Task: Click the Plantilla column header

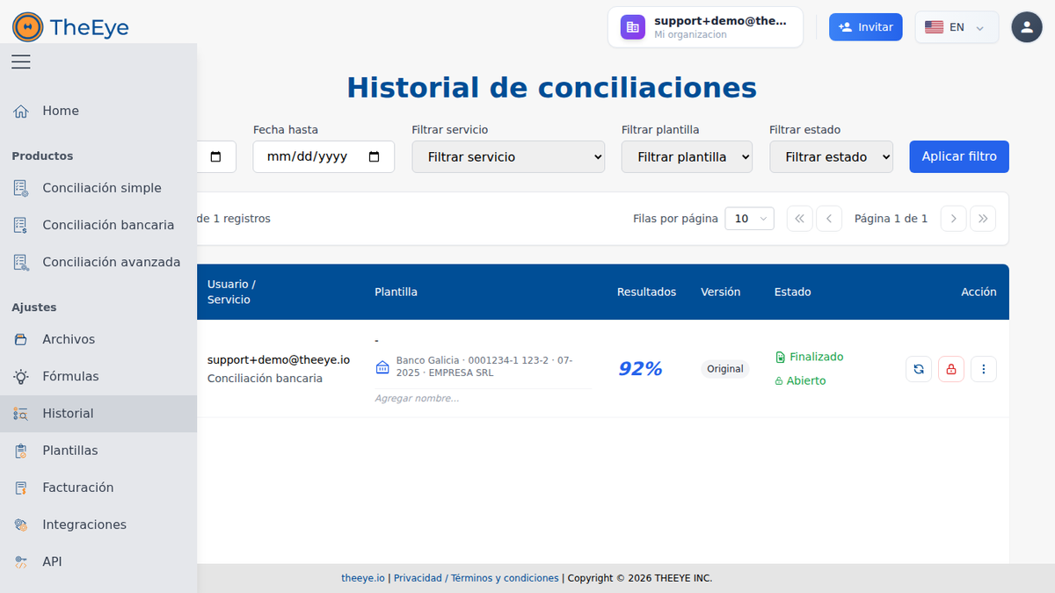Action: pos(396,292)
